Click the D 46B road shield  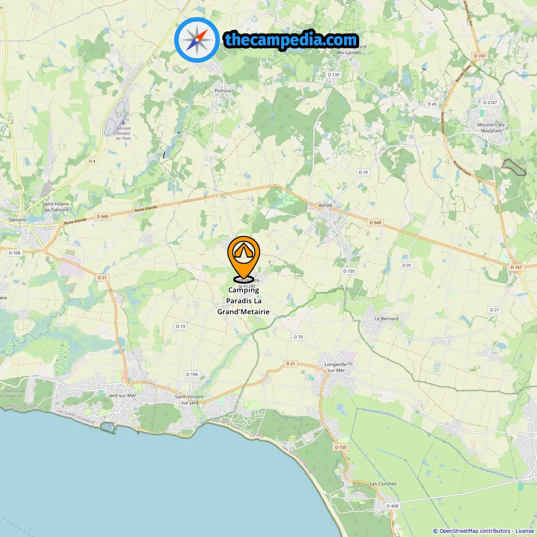392,506
